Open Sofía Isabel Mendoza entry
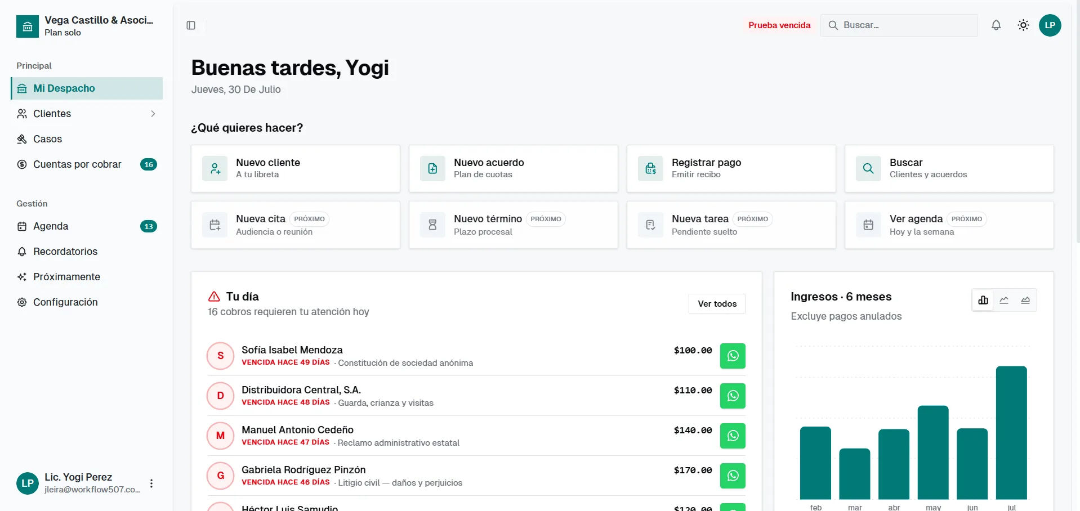The width and height of the screenshot is (1080, 511). click(x=476, y=356)
